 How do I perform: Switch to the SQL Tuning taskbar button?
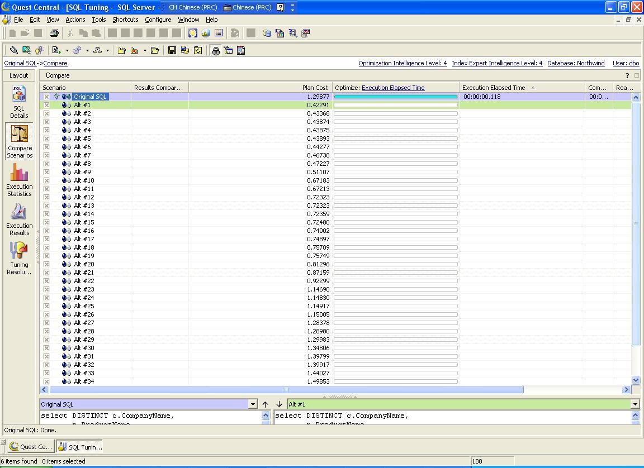(x=80, y=447)
